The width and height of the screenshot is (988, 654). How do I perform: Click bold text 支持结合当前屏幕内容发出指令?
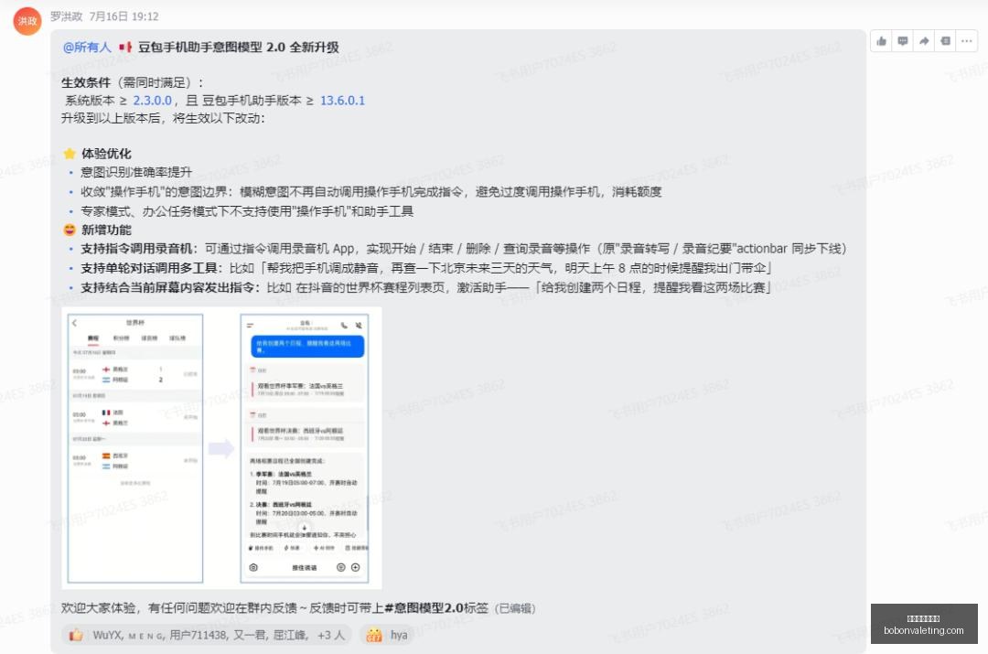point(167,288)
